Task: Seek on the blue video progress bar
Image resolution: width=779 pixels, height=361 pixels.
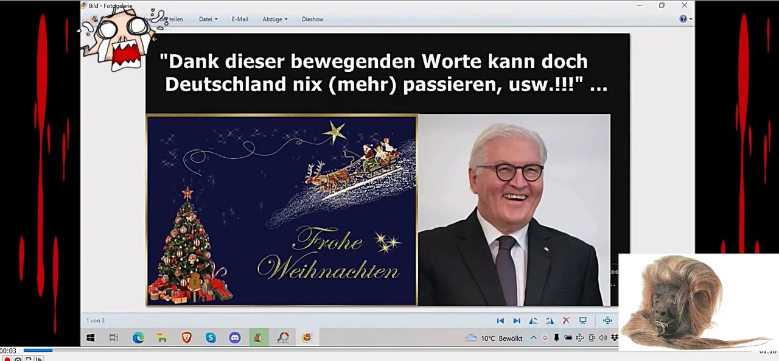Action: pyautogui.click(x=38, y=350)
